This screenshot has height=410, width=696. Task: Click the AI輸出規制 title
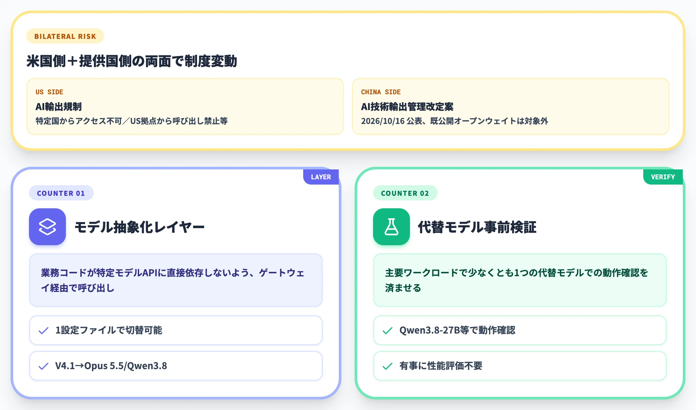(x=59, y=107)
